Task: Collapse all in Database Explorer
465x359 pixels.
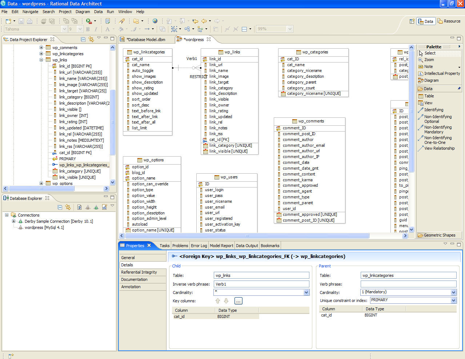Action: point(60,207)
